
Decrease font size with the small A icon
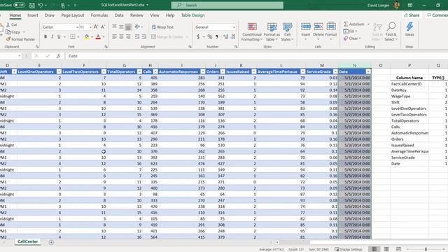coord(103,27)
